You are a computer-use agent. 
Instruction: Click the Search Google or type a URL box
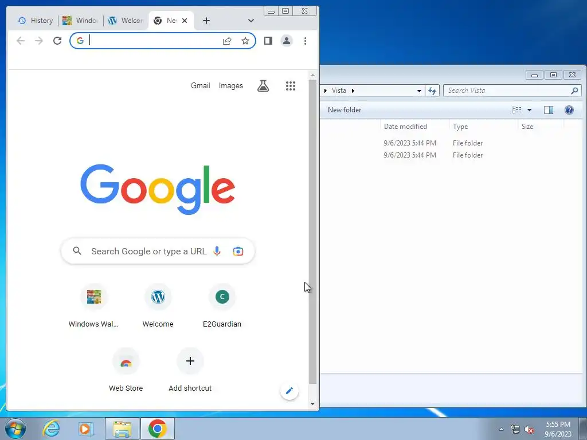coord(158,251)
